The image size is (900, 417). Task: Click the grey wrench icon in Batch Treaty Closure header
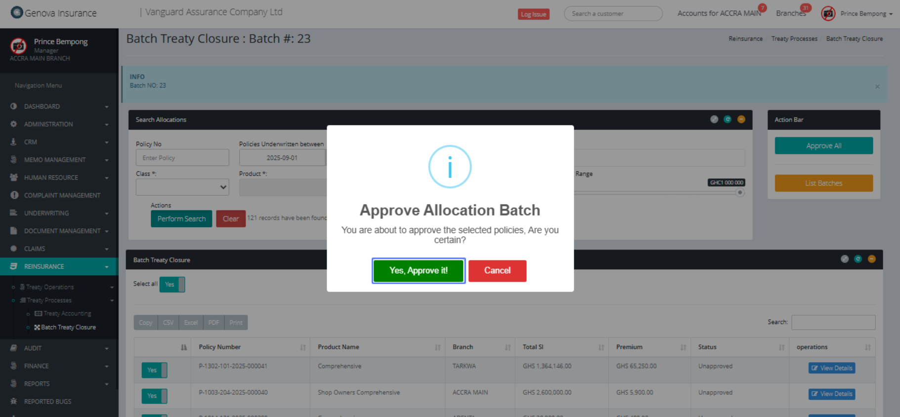pyautogui.click(x=845, y=259)
